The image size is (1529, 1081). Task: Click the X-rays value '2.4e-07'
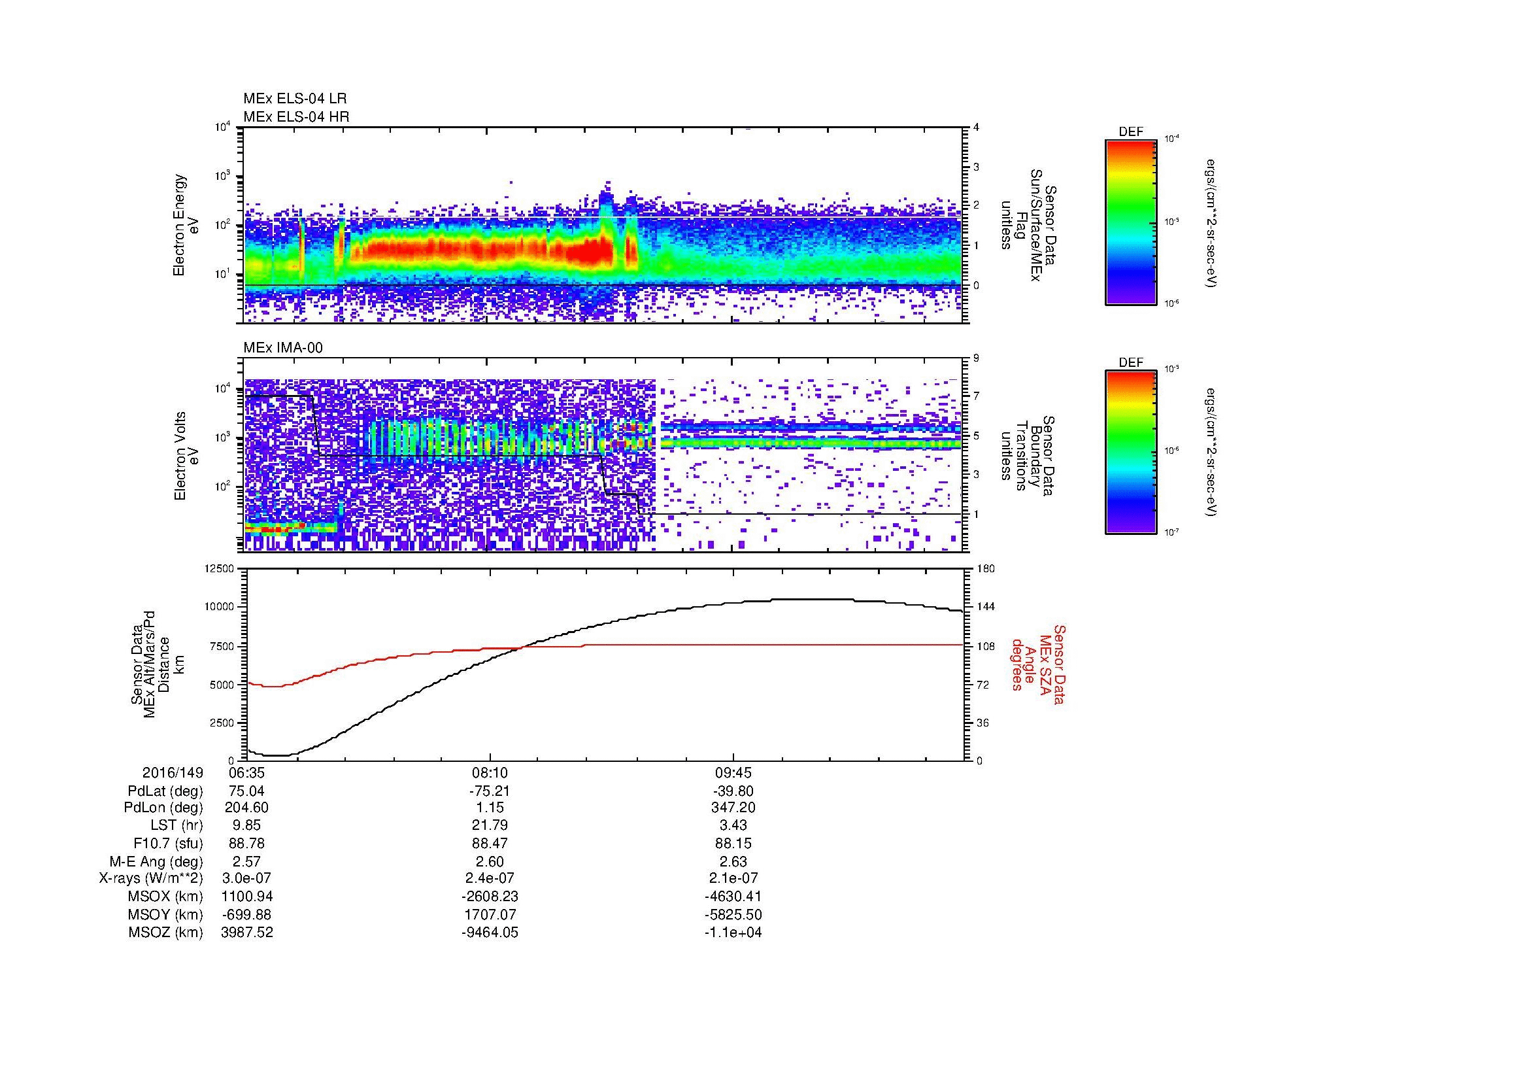click(490, 878)
